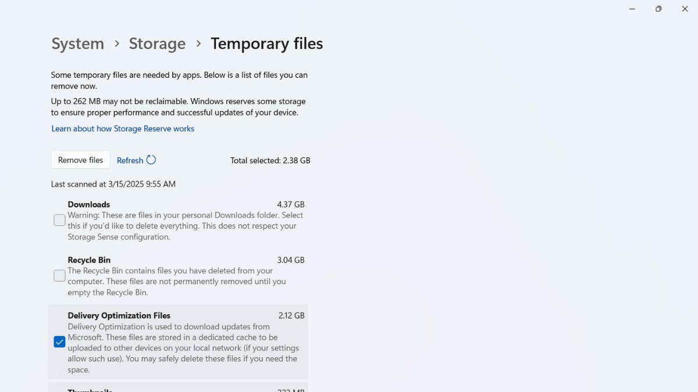Click the 2.12 GB size label
This screenshot has width=698, height=392.
click(x=291, y=315)
